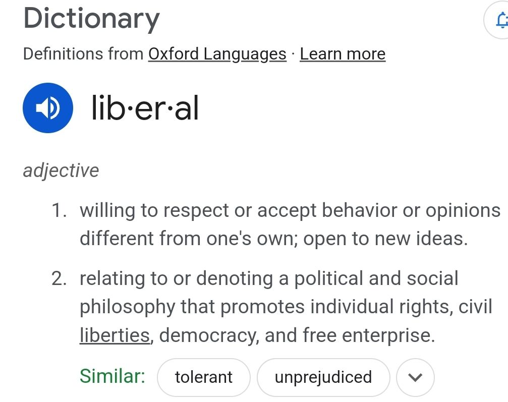Click the 'Definitions from' text

83,54
